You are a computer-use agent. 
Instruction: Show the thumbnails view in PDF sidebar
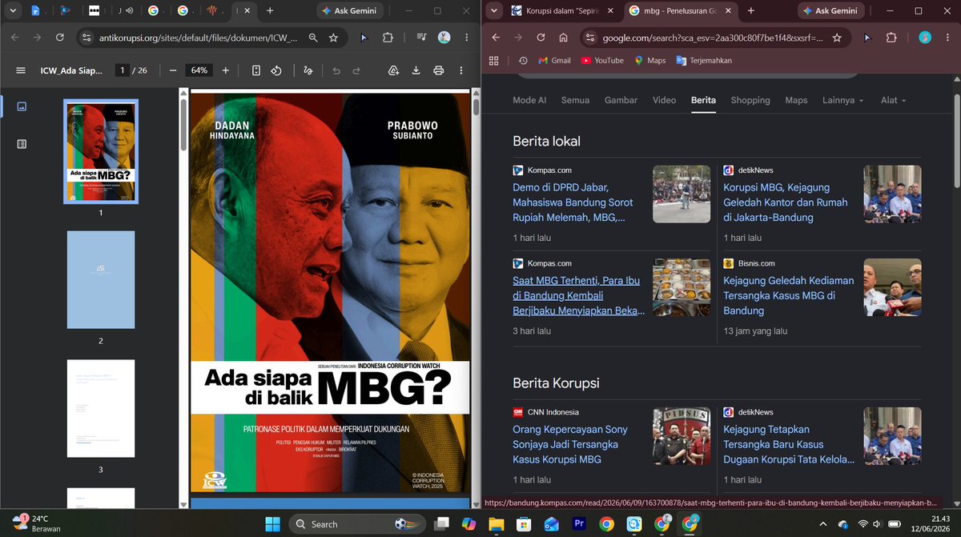tap(22, 106)
